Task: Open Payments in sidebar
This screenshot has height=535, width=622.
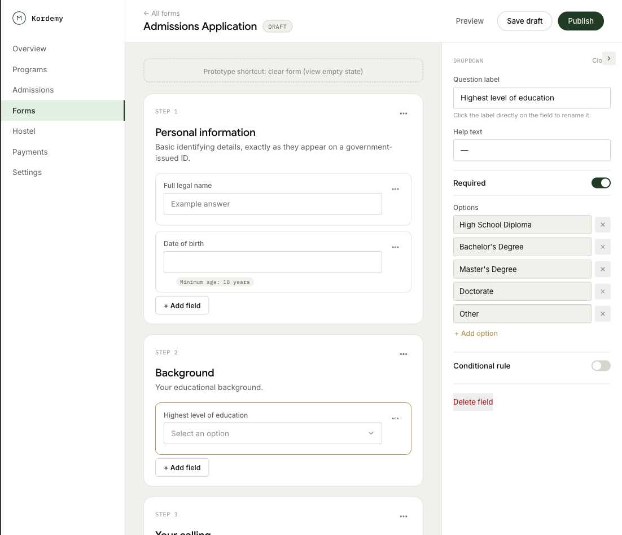Action: [x=30, y=152]
